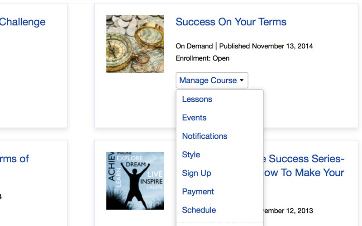Screen dimensions: 362x226
Task: Click the dotted divider below Schedule
Action: click(x=219, y=222)
